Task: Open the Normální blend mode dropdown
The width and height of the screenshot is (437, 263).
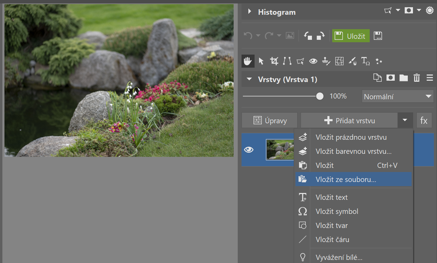Action: (397, 96)
